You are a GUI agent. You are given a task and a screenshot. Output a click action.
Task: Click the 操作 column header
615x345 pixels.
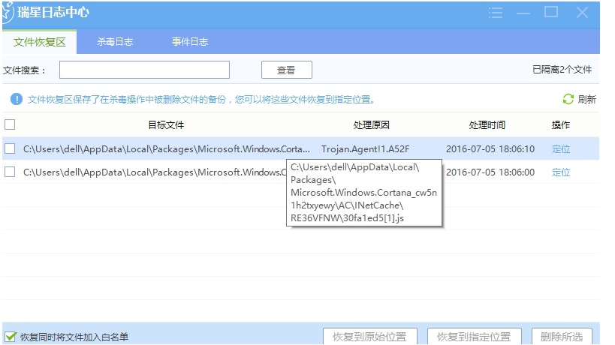click(561, 125)
